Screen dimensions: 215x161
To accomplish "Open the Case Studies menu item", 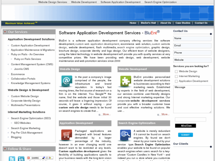I will point(183,23).
